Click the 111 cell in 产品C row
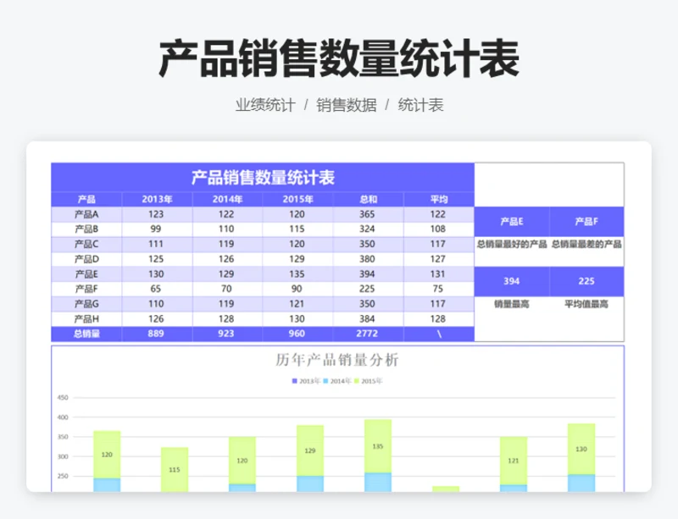Screen dimensions: 678x519 (x=156, y=244)
